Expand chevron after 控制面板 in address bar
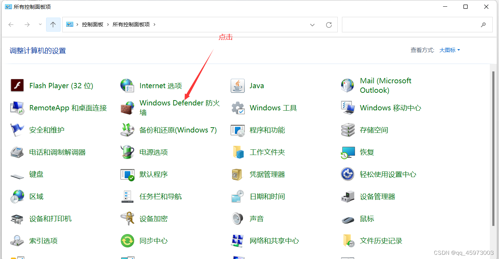The height and width of the screenshot is (259, 499). pos(108,25)
